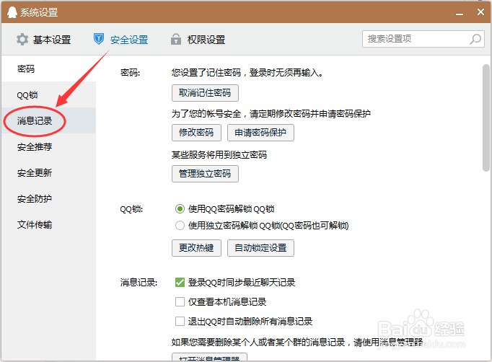Click the 申请密码保护 button

pos(260,133)
